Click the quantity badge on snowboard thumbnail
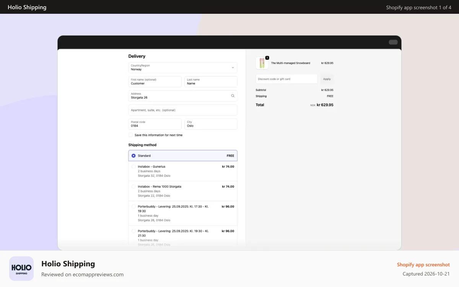This screenshot has height=287, width=459. 267,58
